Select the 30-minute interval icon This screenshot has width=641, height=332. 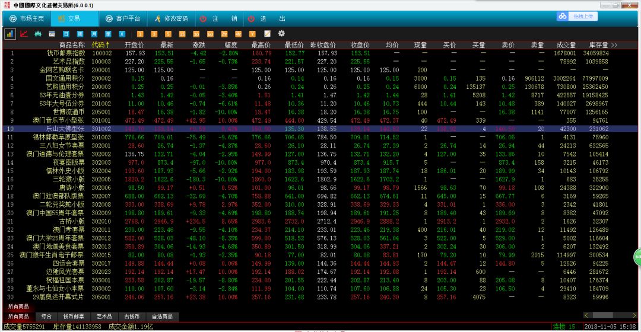[196, 34]
